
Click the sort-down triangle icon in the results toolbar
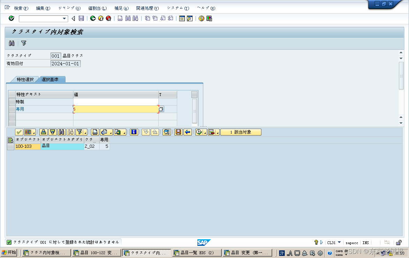point(146,132)
